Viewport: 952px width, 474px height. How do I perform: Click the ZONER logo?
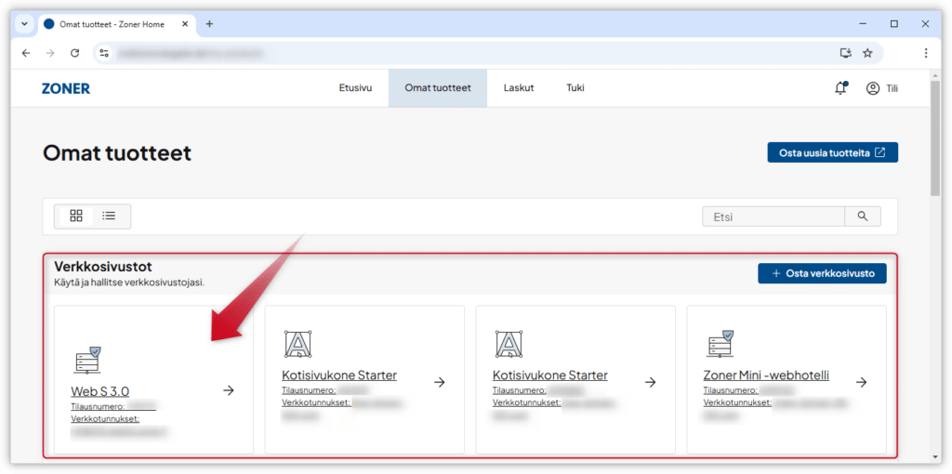(66, 88)
